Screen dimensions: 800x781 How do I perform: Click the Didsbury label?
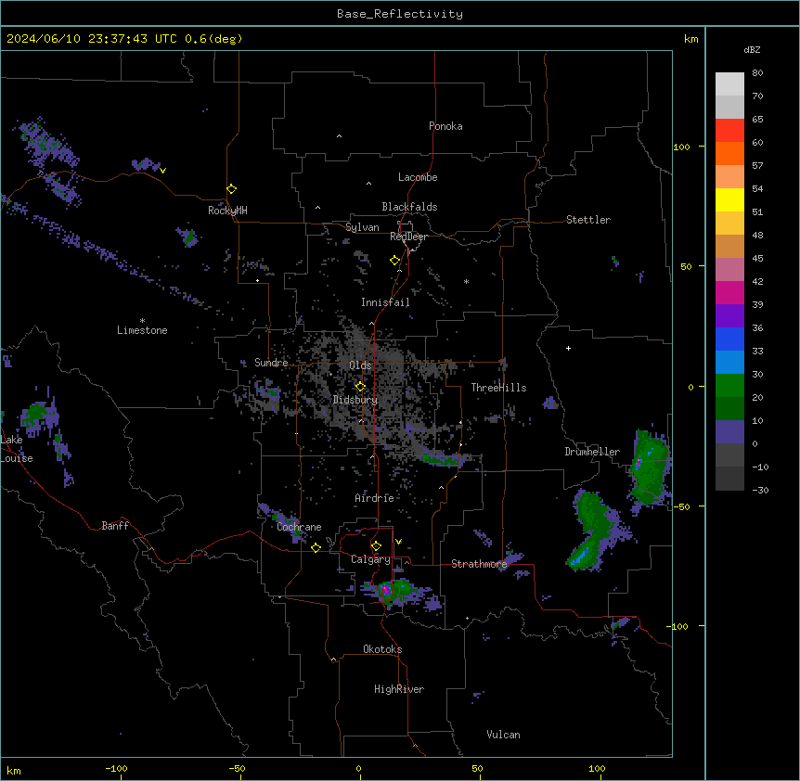click(355, 400)
